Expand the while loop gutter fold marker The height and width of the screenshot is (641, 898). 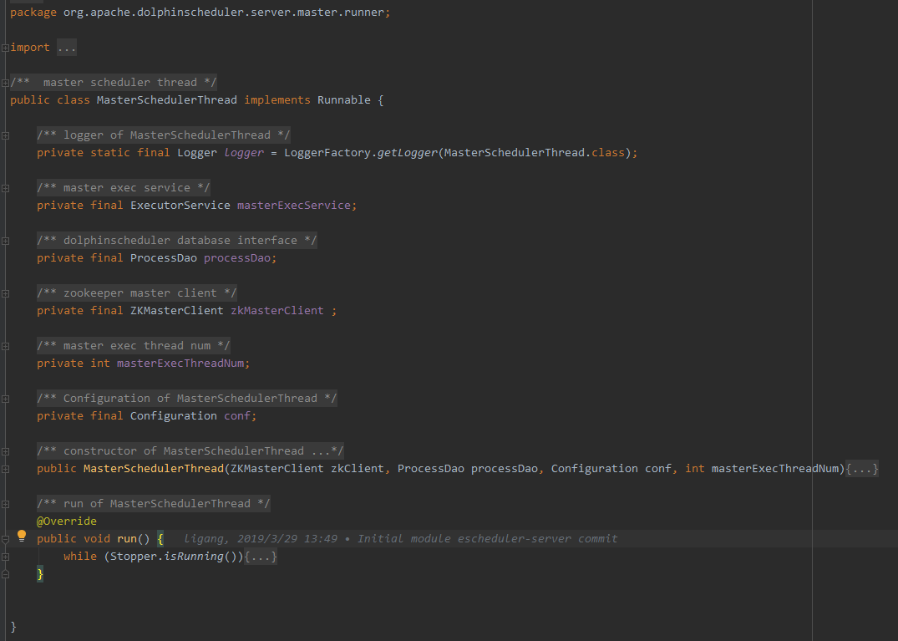coord(5,557)
